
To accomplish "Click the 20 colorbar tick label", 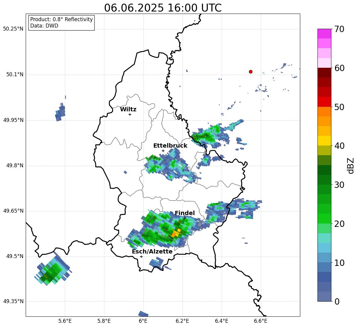I will point(339,224).
